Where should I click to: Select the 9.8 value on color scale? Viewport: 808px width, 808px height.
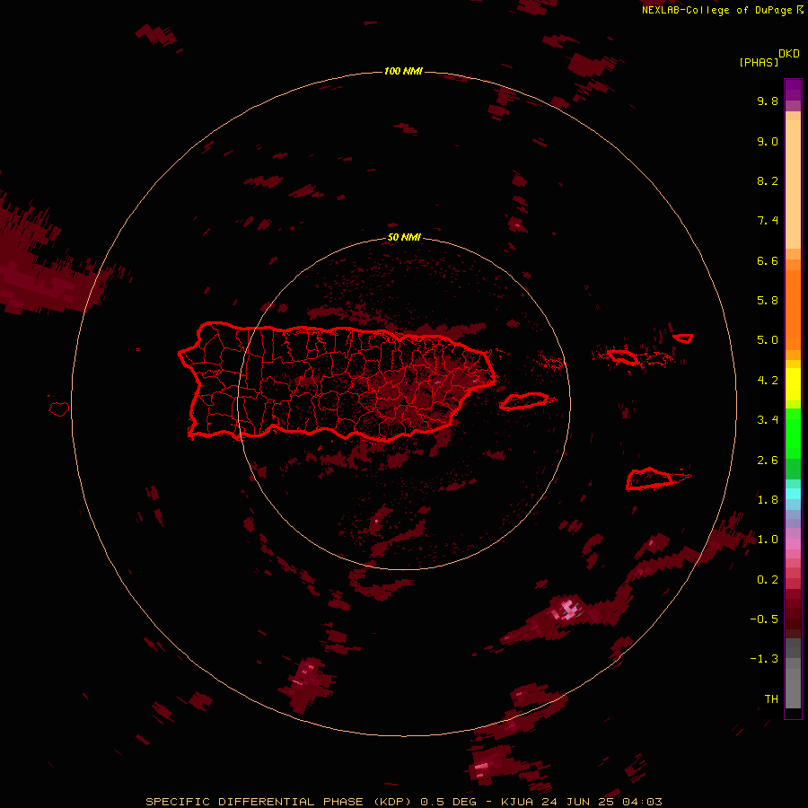(x=768, y=101)
